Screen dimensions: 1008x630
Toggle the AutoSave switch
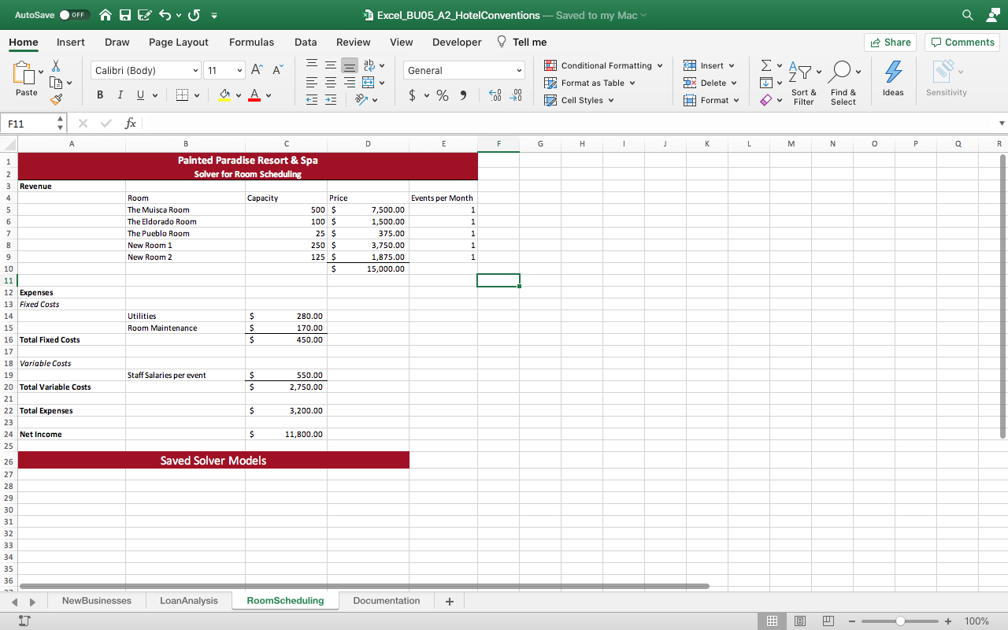tap(74, 15)
